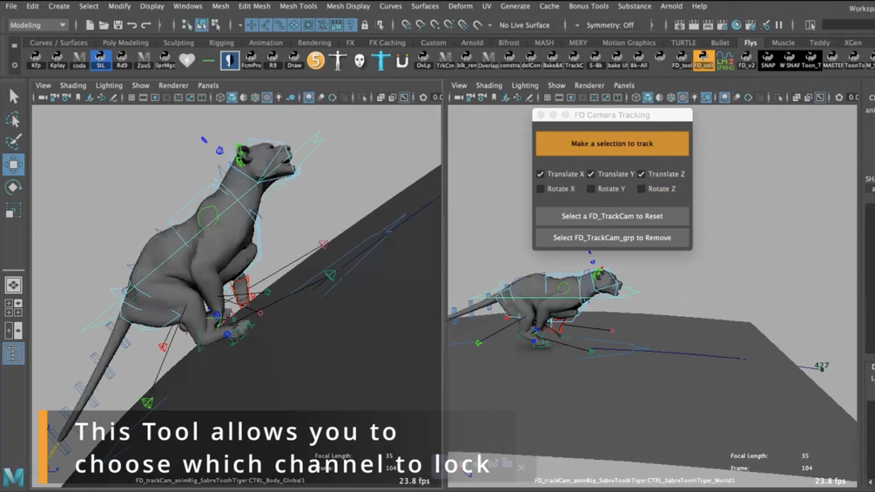Open left viewport Renderer menu

(x=173, y=85)
